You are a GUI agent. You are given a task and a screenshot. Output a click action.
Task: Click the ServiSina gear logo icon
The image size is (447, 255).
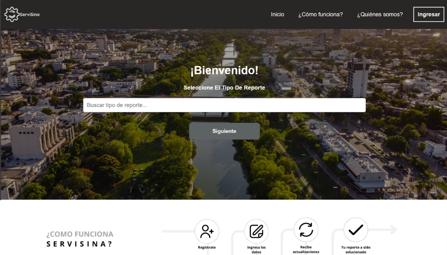tap(11, 15)
